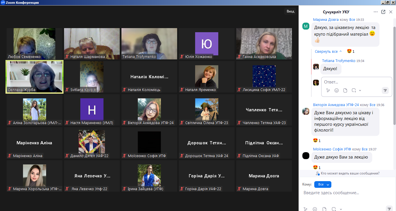Click Марина Довга sender name in chat
The width and height of the screenshot is (396, 211).
coord(326,20)
